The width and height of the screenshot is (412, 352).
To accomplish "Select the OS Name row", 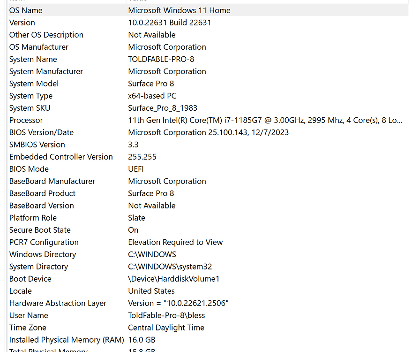I will tap(26, 10).
